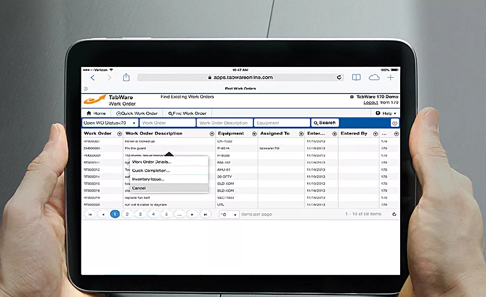486x297 pixels.
Task: Tap the Safari back arrow
Action: click(x=92, y=78)
